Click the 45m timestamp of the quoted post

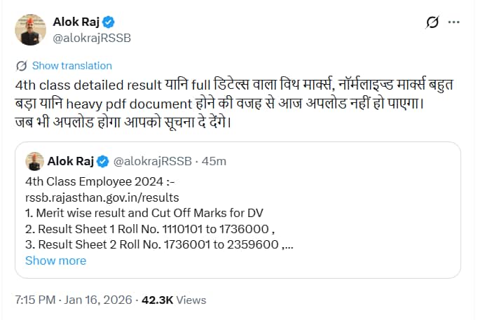coord(214,162)
